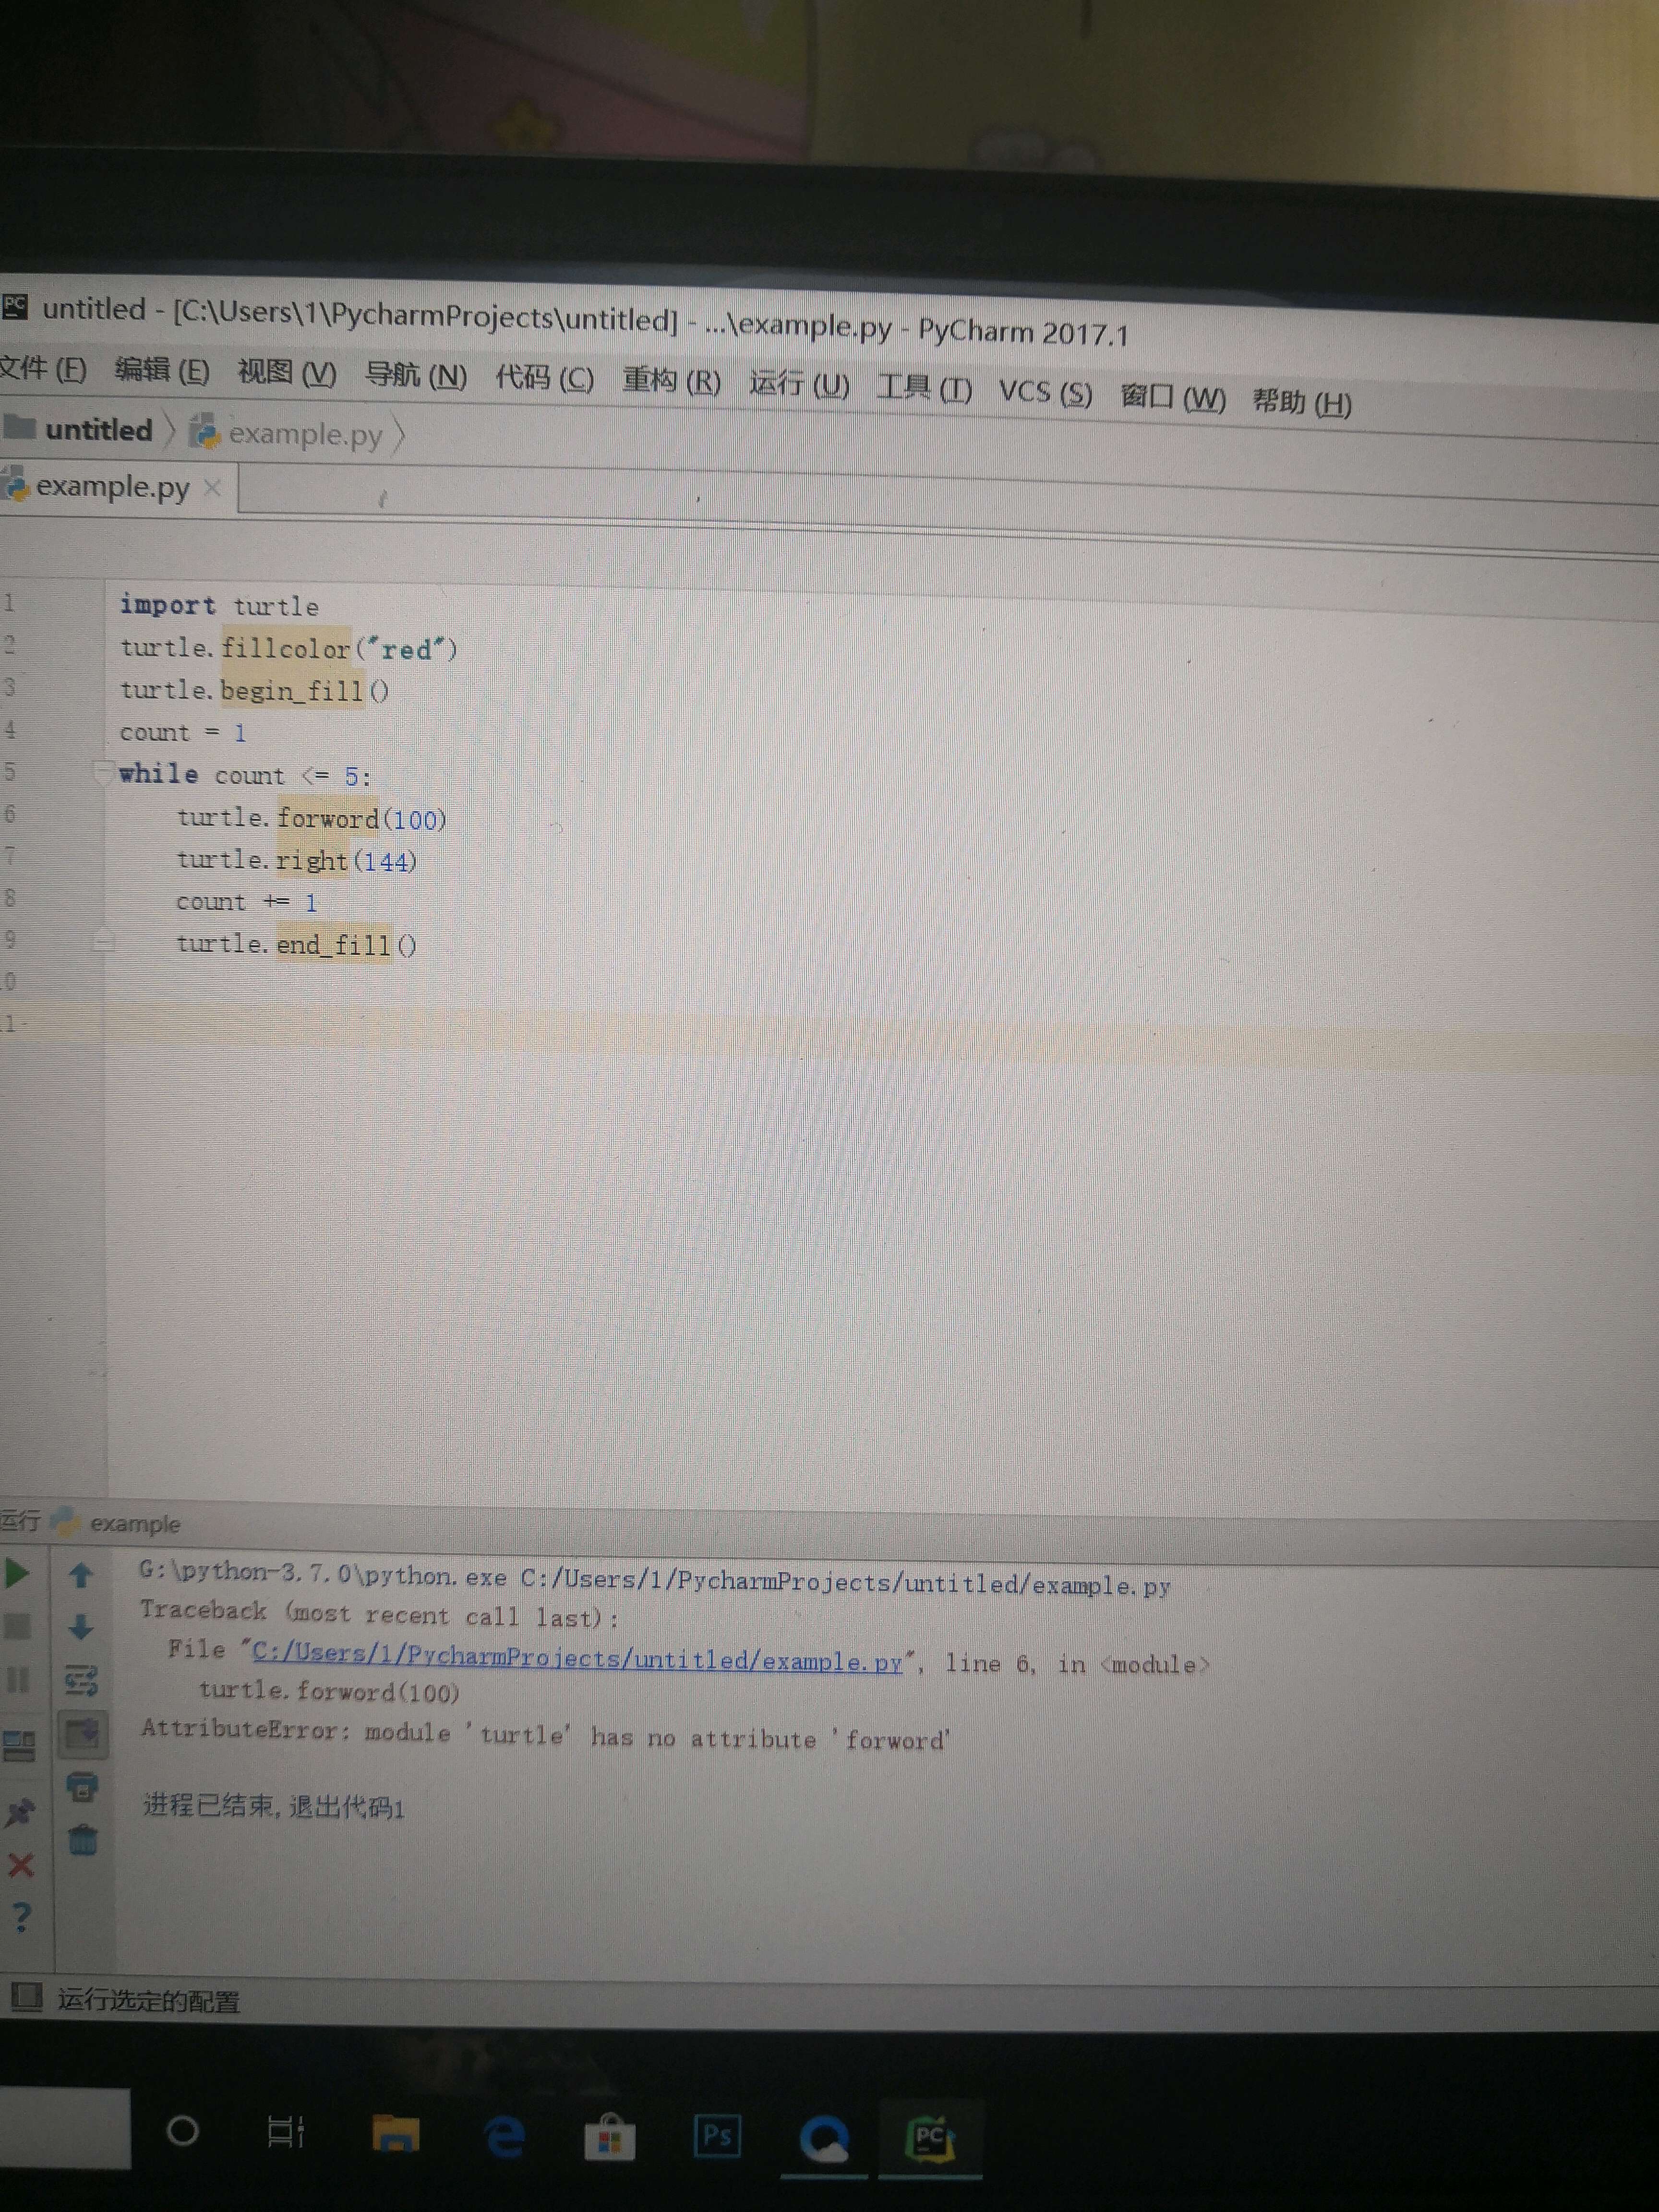Toggle soft-wrap icon in Run console
The width and height of the screenshot is (1659, 2212).
pos(82,1681)
